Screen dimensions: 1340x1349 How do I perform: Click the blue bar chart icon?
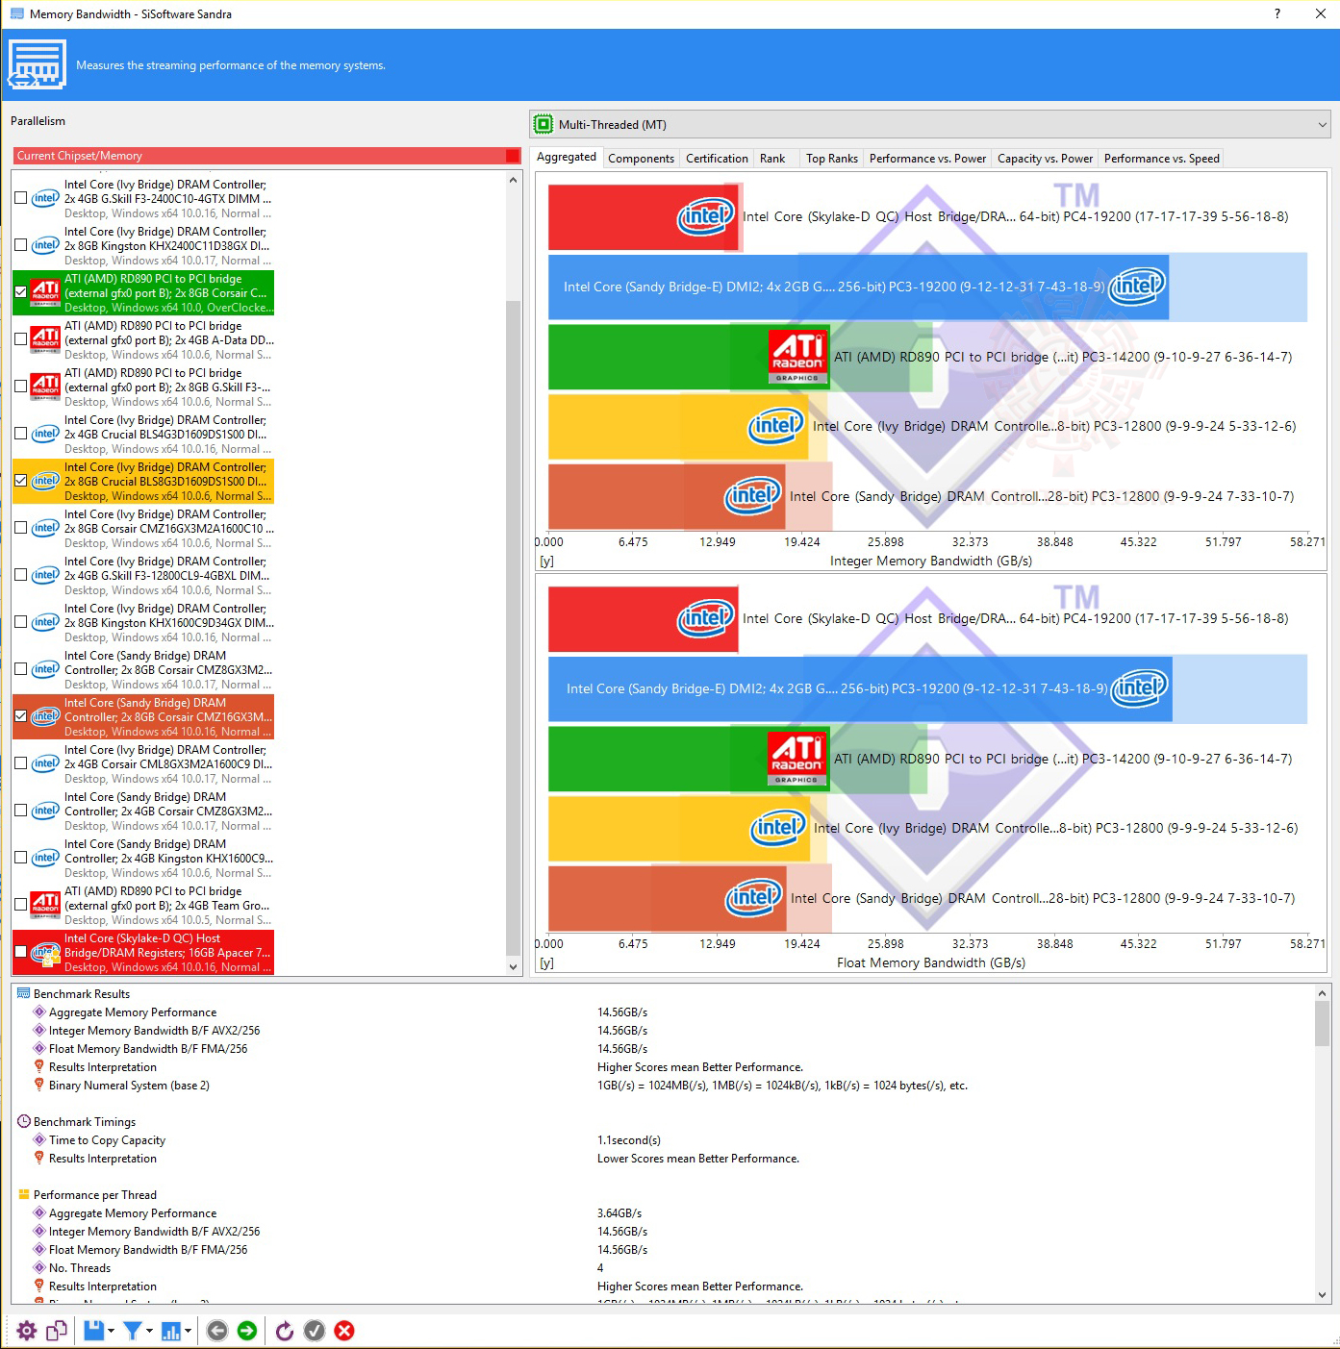(x=171, y=1331)
